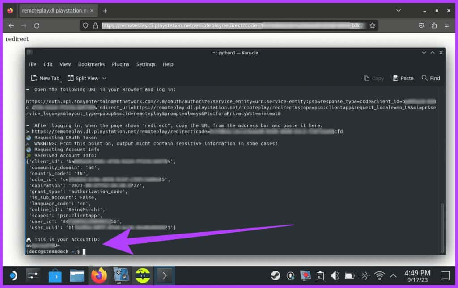The height and width of the screenshot is (288, 458).
Task: Go back in Firefox browser
Action: (x=11, y=25)
